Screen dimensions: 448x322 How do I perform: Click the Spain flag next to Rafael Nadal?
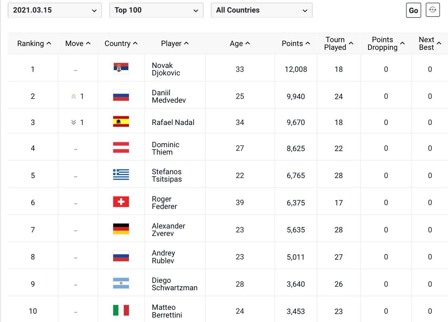click(121, 121)
